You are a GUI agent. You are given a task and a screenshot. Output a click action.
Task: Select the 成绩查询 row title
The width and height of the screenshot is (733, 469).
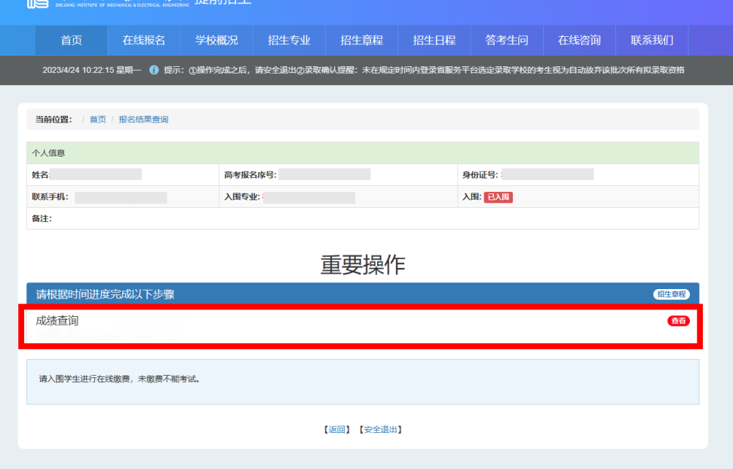(x=57, y=321)
